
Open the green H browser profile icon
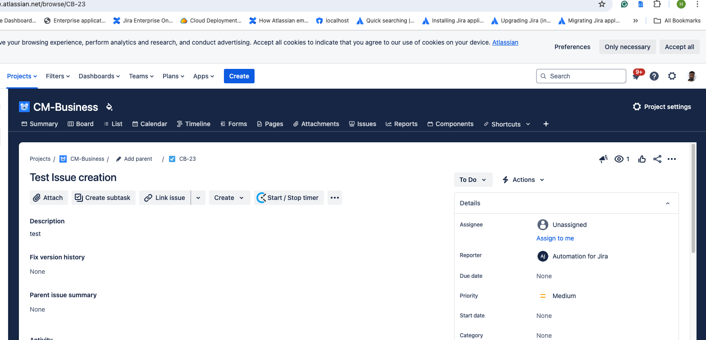pyautogui.click(x=681, y=4)
